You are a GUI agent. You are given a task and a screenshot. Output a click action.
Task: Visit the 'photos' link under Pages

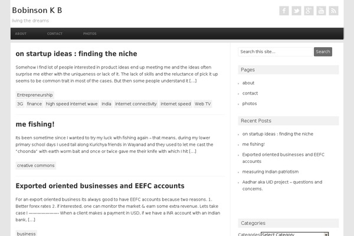[250, 104]
